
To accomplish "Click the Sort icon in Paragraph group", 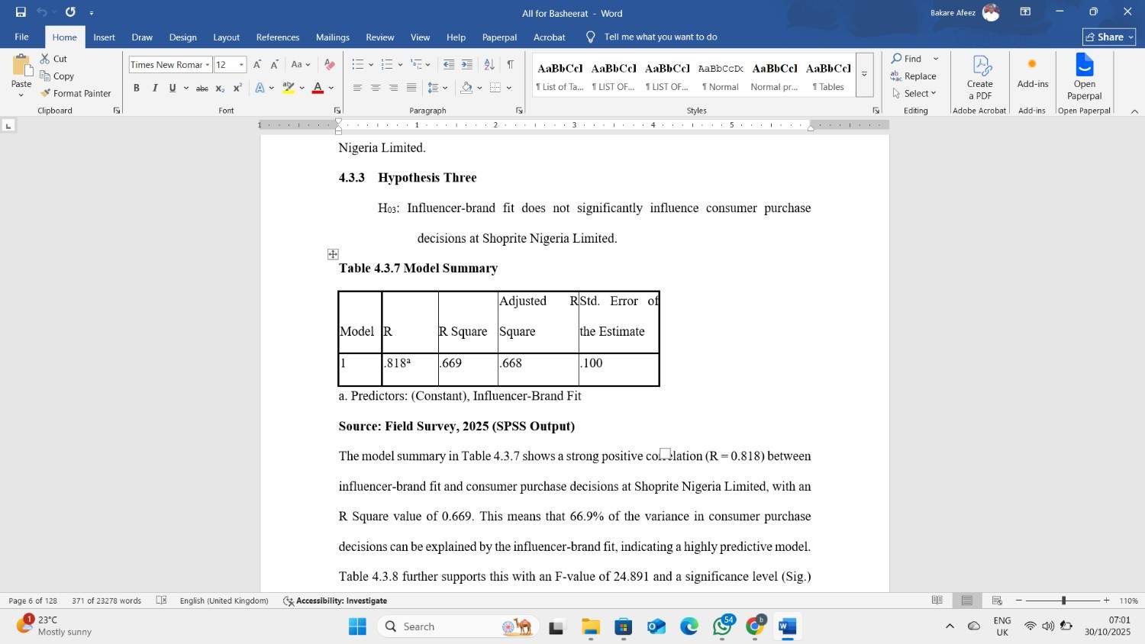I will pos(489,65).
